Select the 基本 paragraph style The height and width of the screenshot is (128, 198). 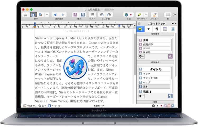[x=154, y=87]
